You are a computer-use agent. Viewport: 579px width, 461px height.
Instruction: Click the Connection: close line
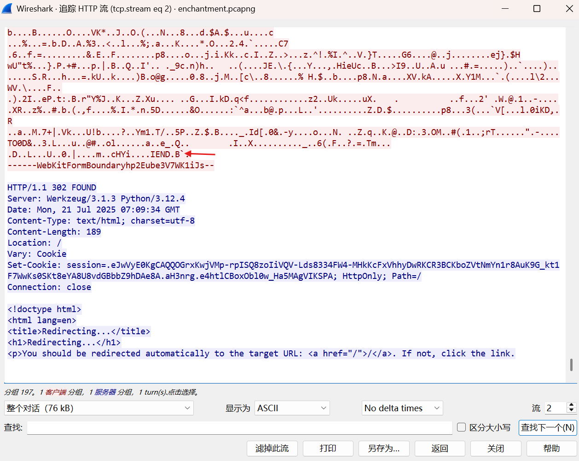49,287
